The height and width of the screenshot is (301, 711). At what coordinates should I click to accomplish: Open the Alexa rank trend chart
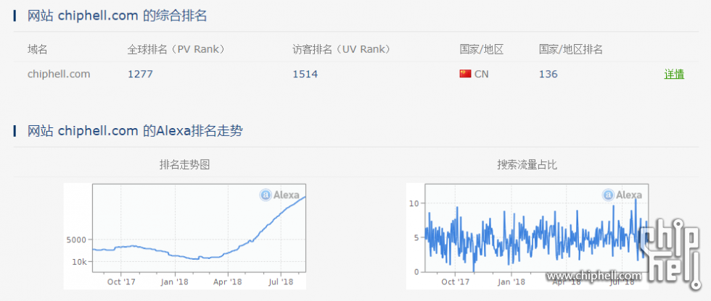(185, 236)
